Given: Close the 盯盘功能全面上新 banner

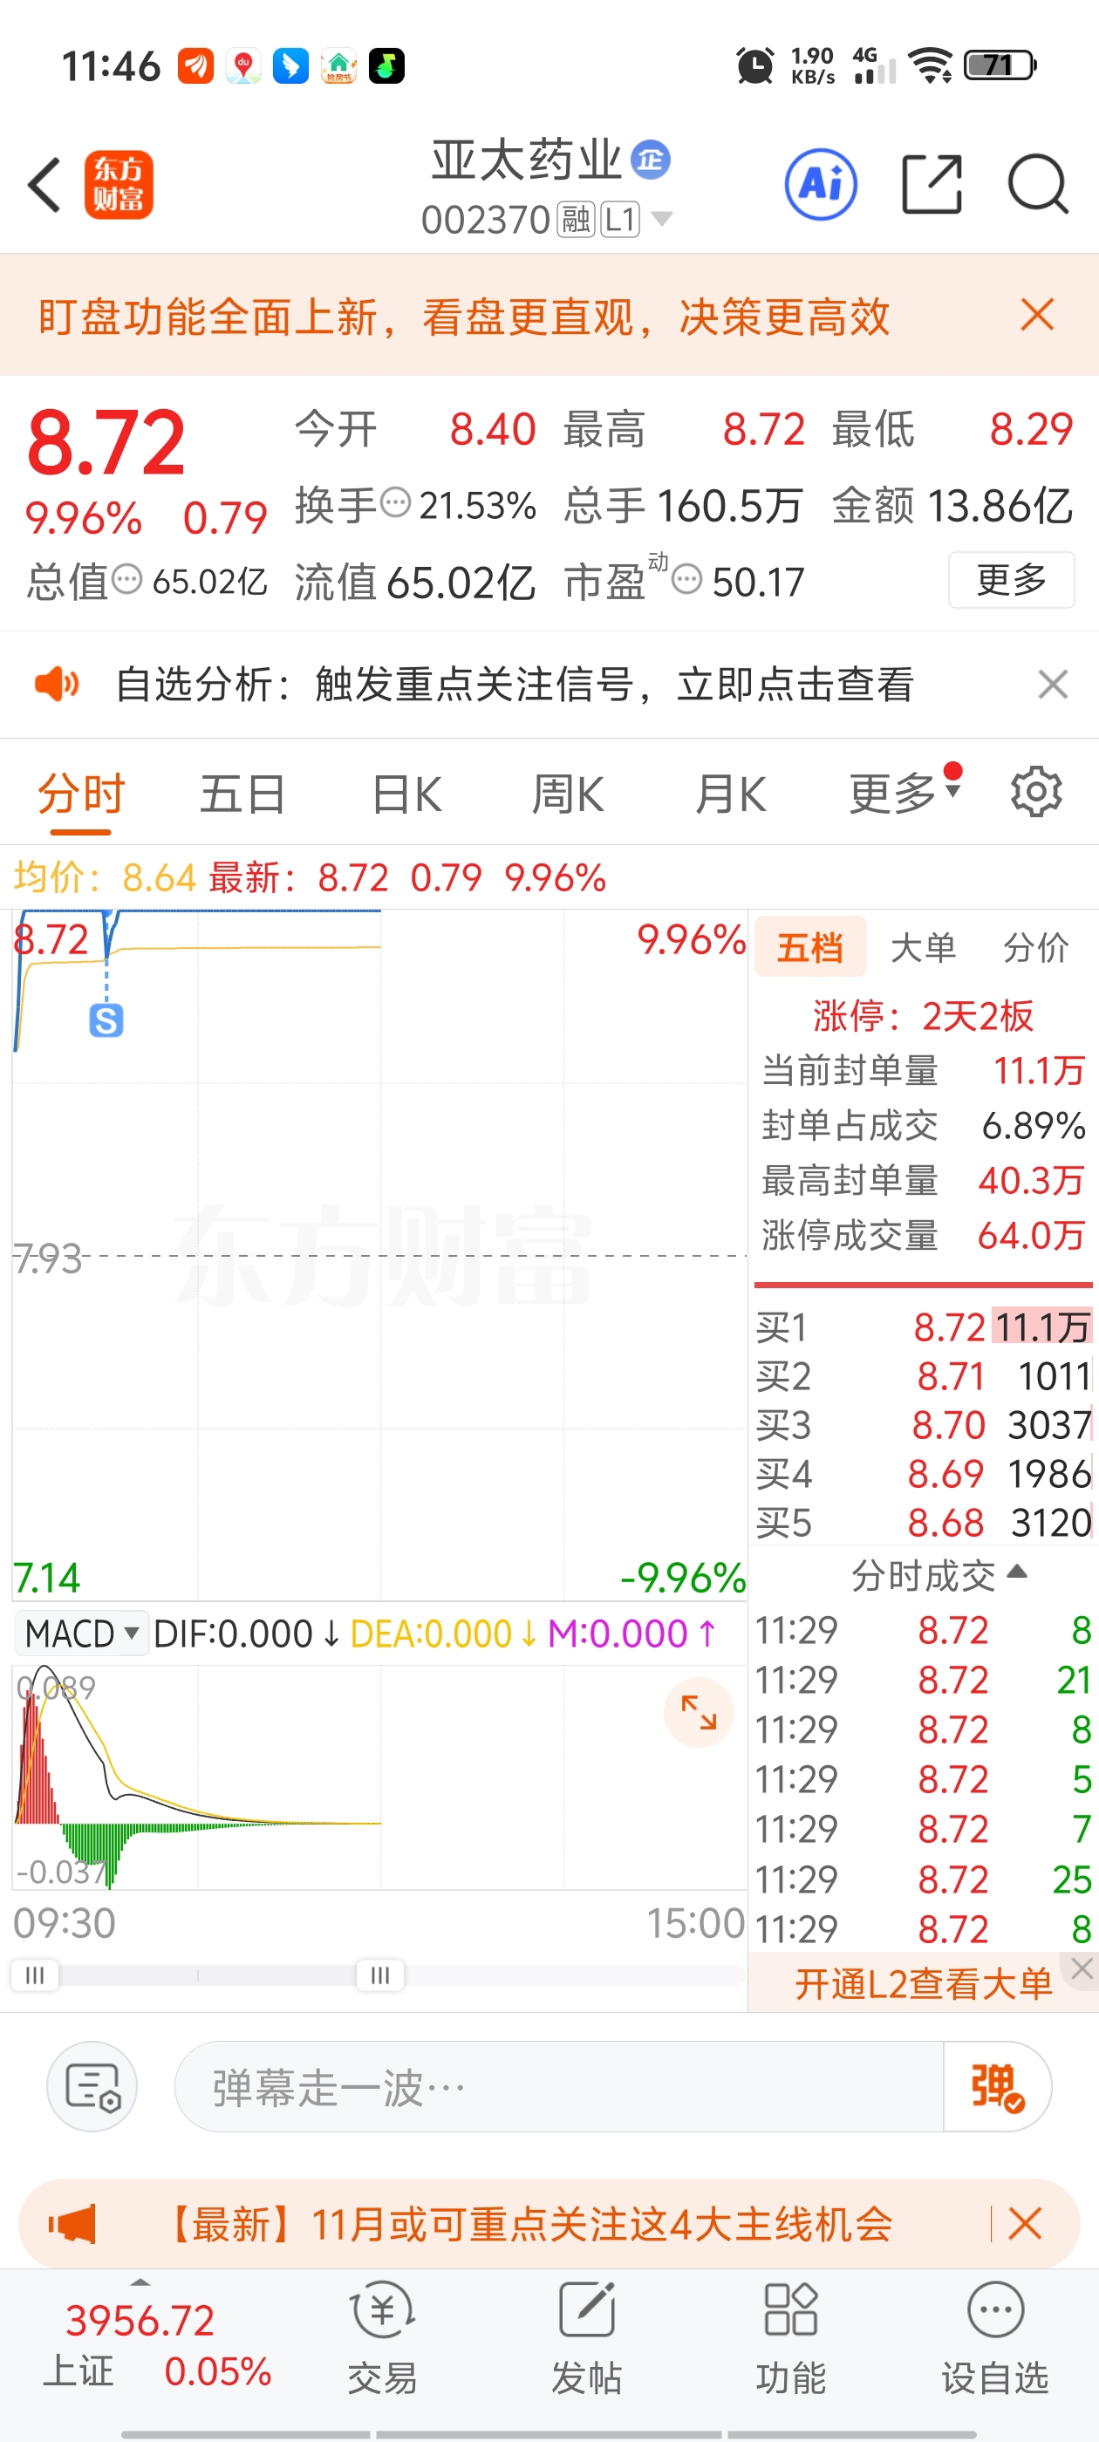Looking at the screenshot, I should tap(1037, 315).
